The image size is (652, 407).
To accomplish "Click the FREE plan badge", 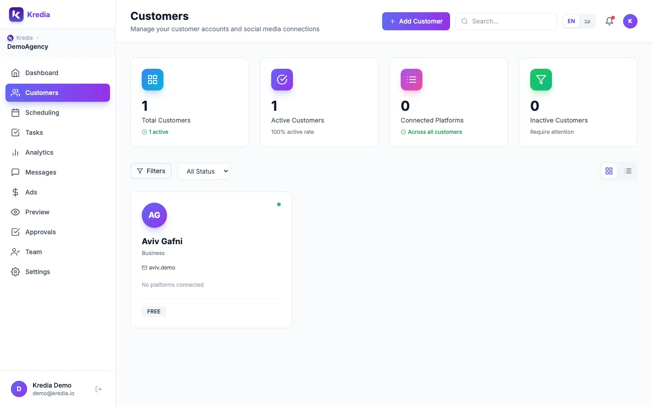I will click(154, 312).
